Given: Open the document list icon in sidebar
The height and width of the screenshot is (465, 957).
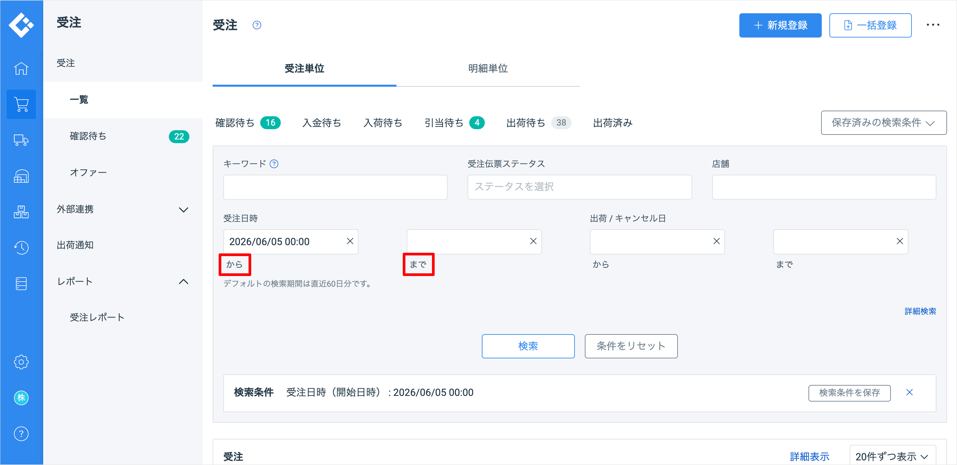Looking at the screenshot, I should 21,284.
